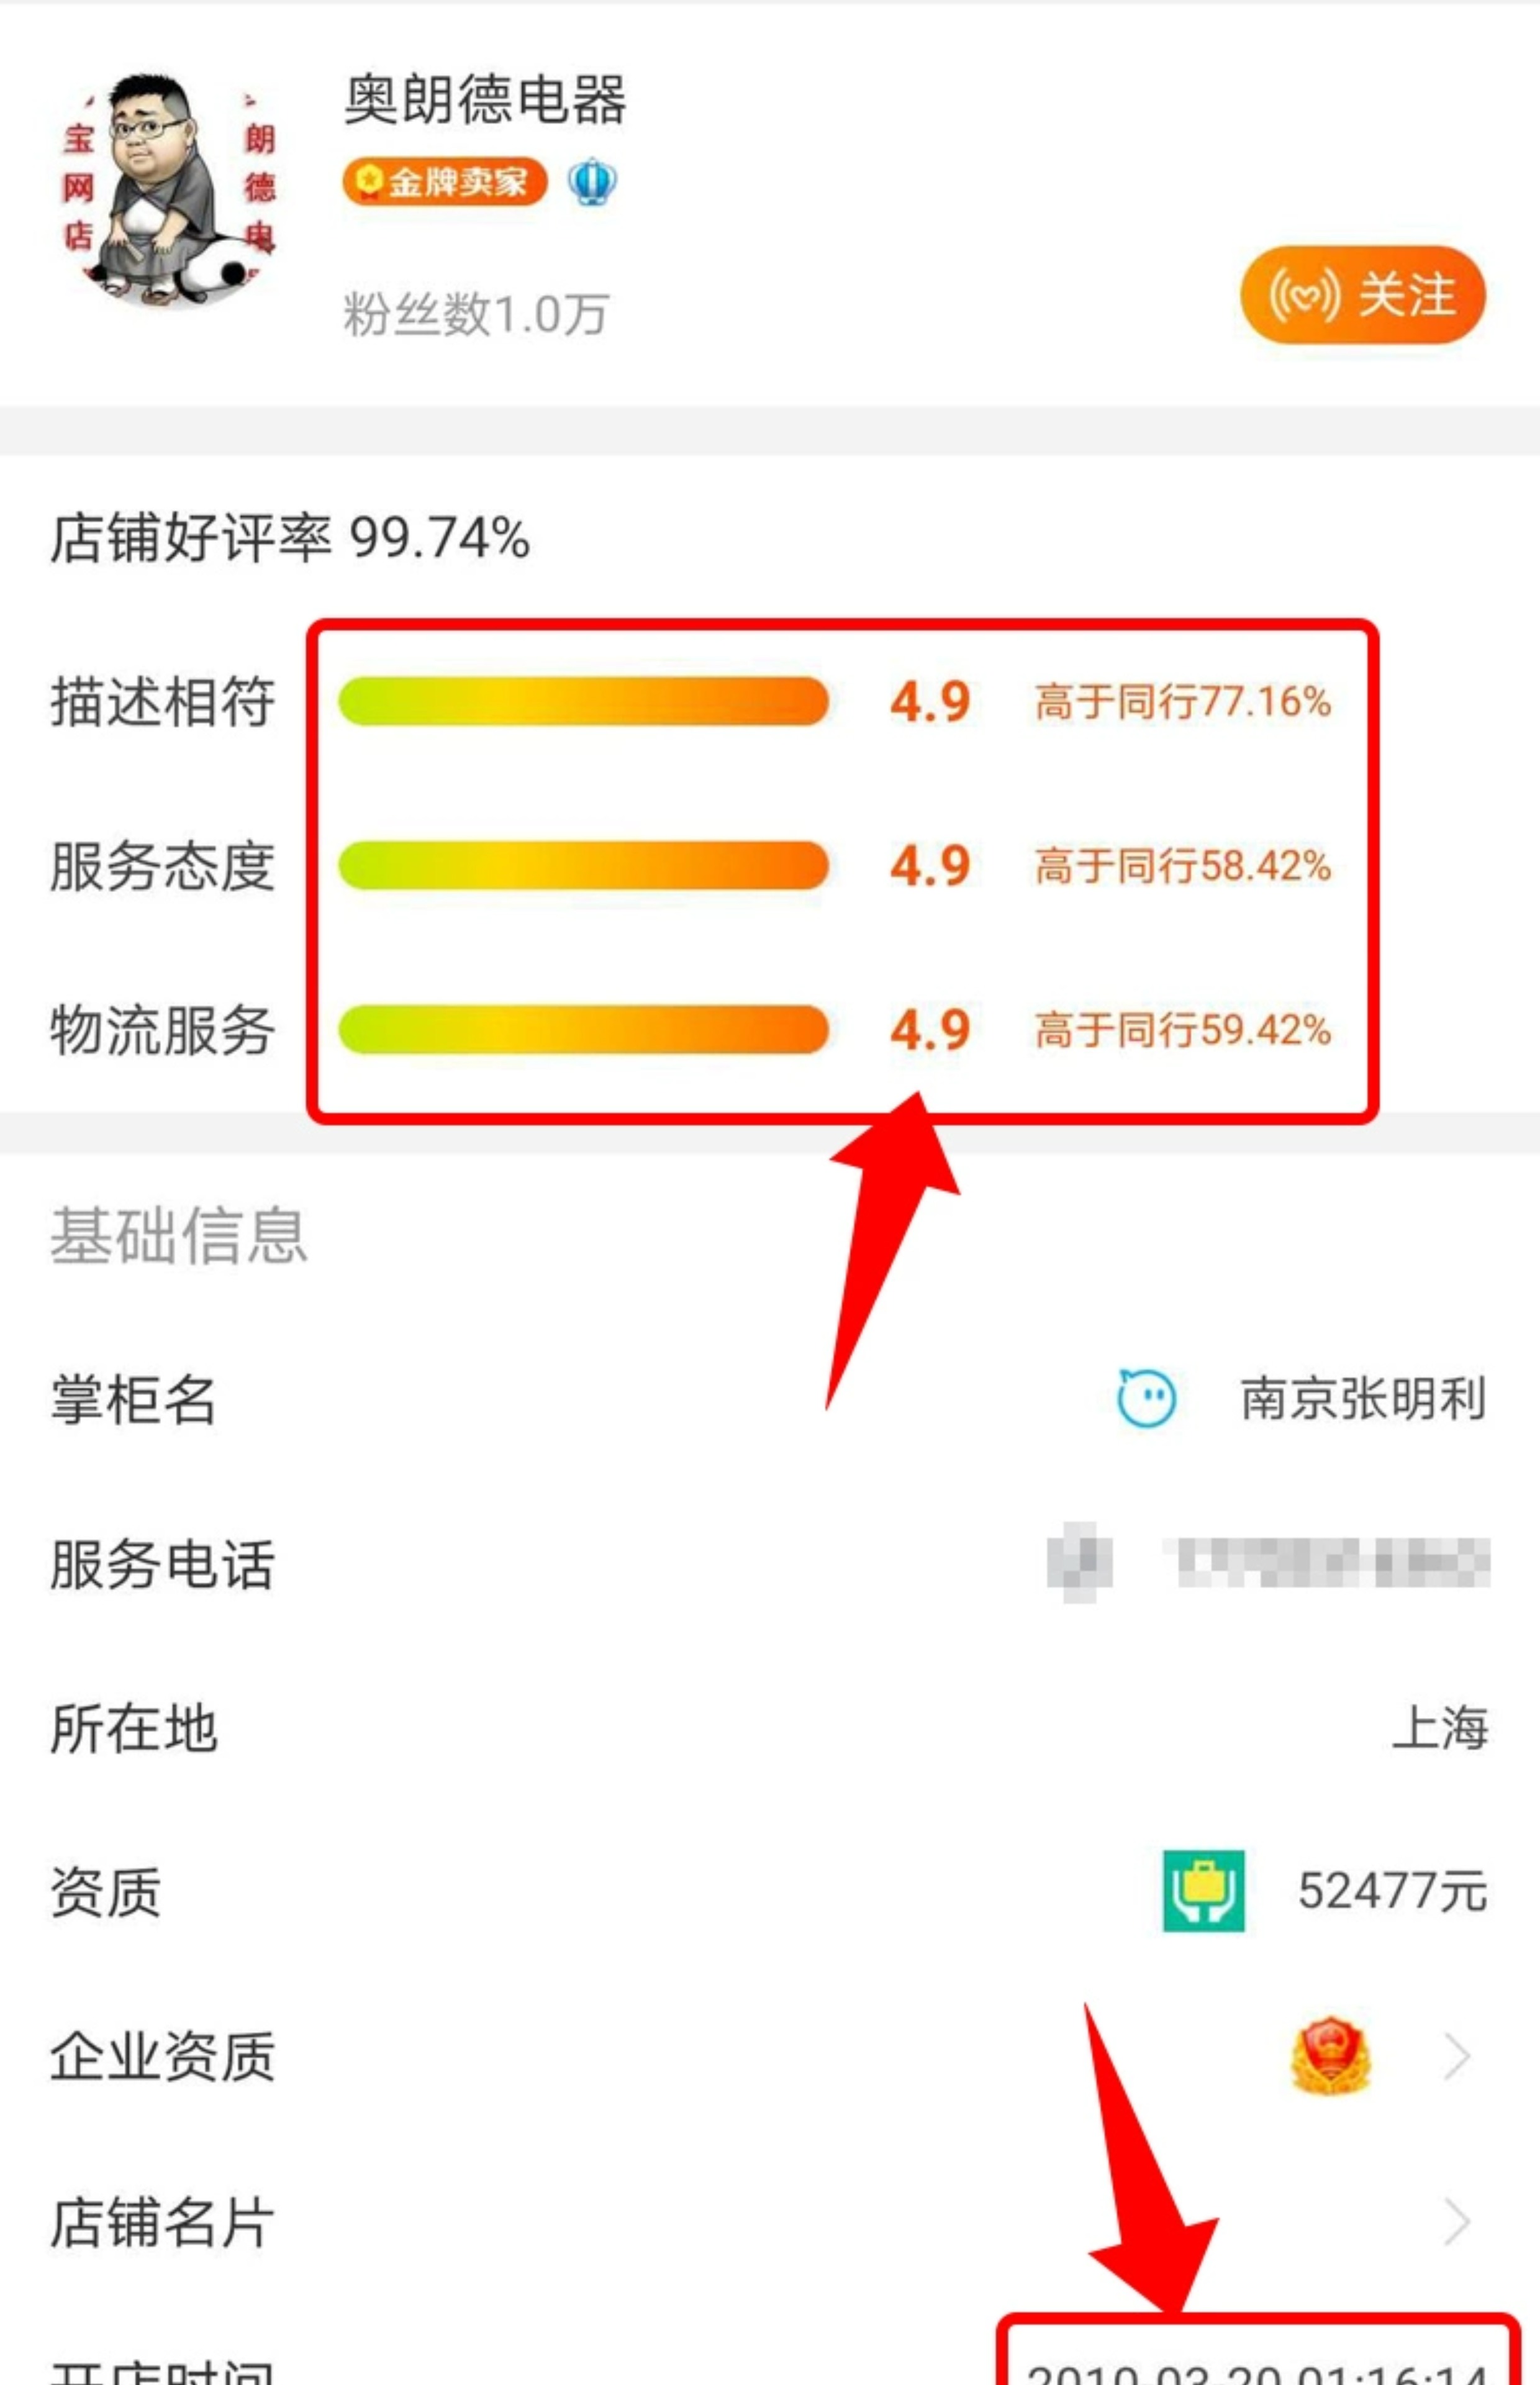Viewport: 1540px width, 2385px height.
Task: Tap the 物流服务 rating bar
Action: 583,1029
